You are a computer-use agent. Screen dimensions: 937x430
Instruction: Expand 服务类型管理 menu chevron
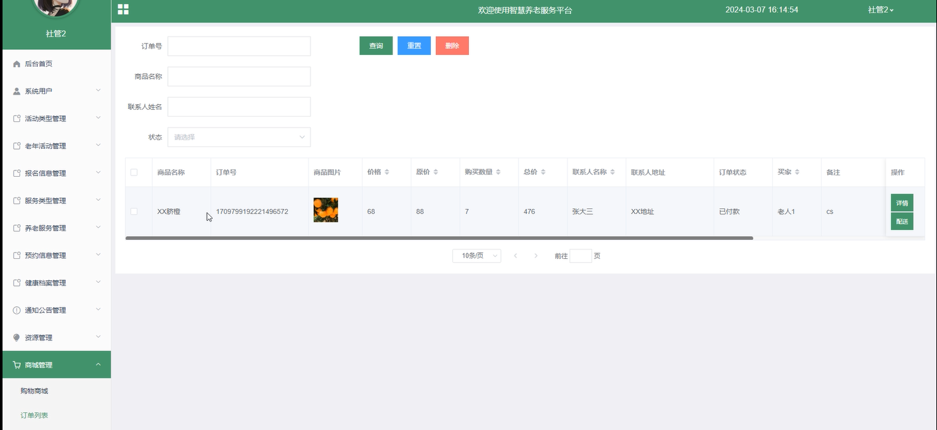coord(98,200)
